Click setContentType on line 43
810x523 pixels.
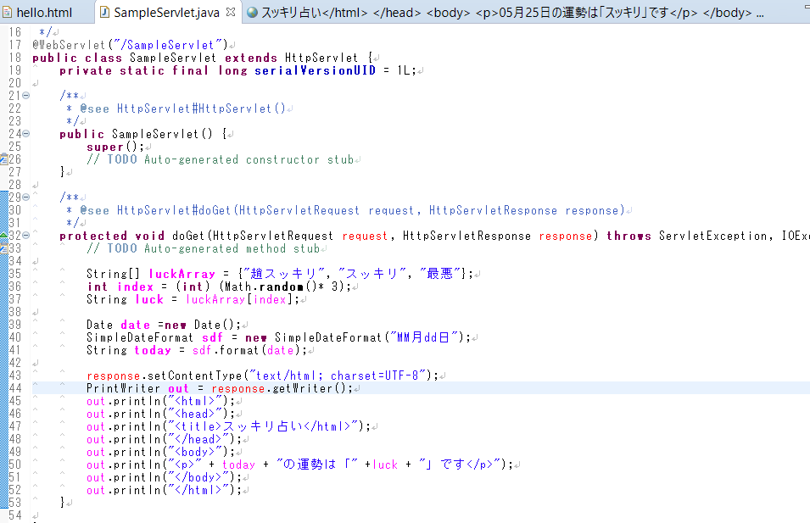click(195, 376)
